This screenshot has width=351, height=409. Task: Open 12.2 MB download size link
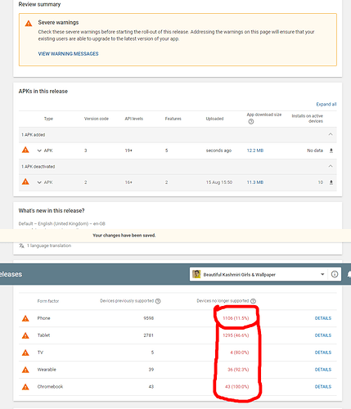(255, 151)
